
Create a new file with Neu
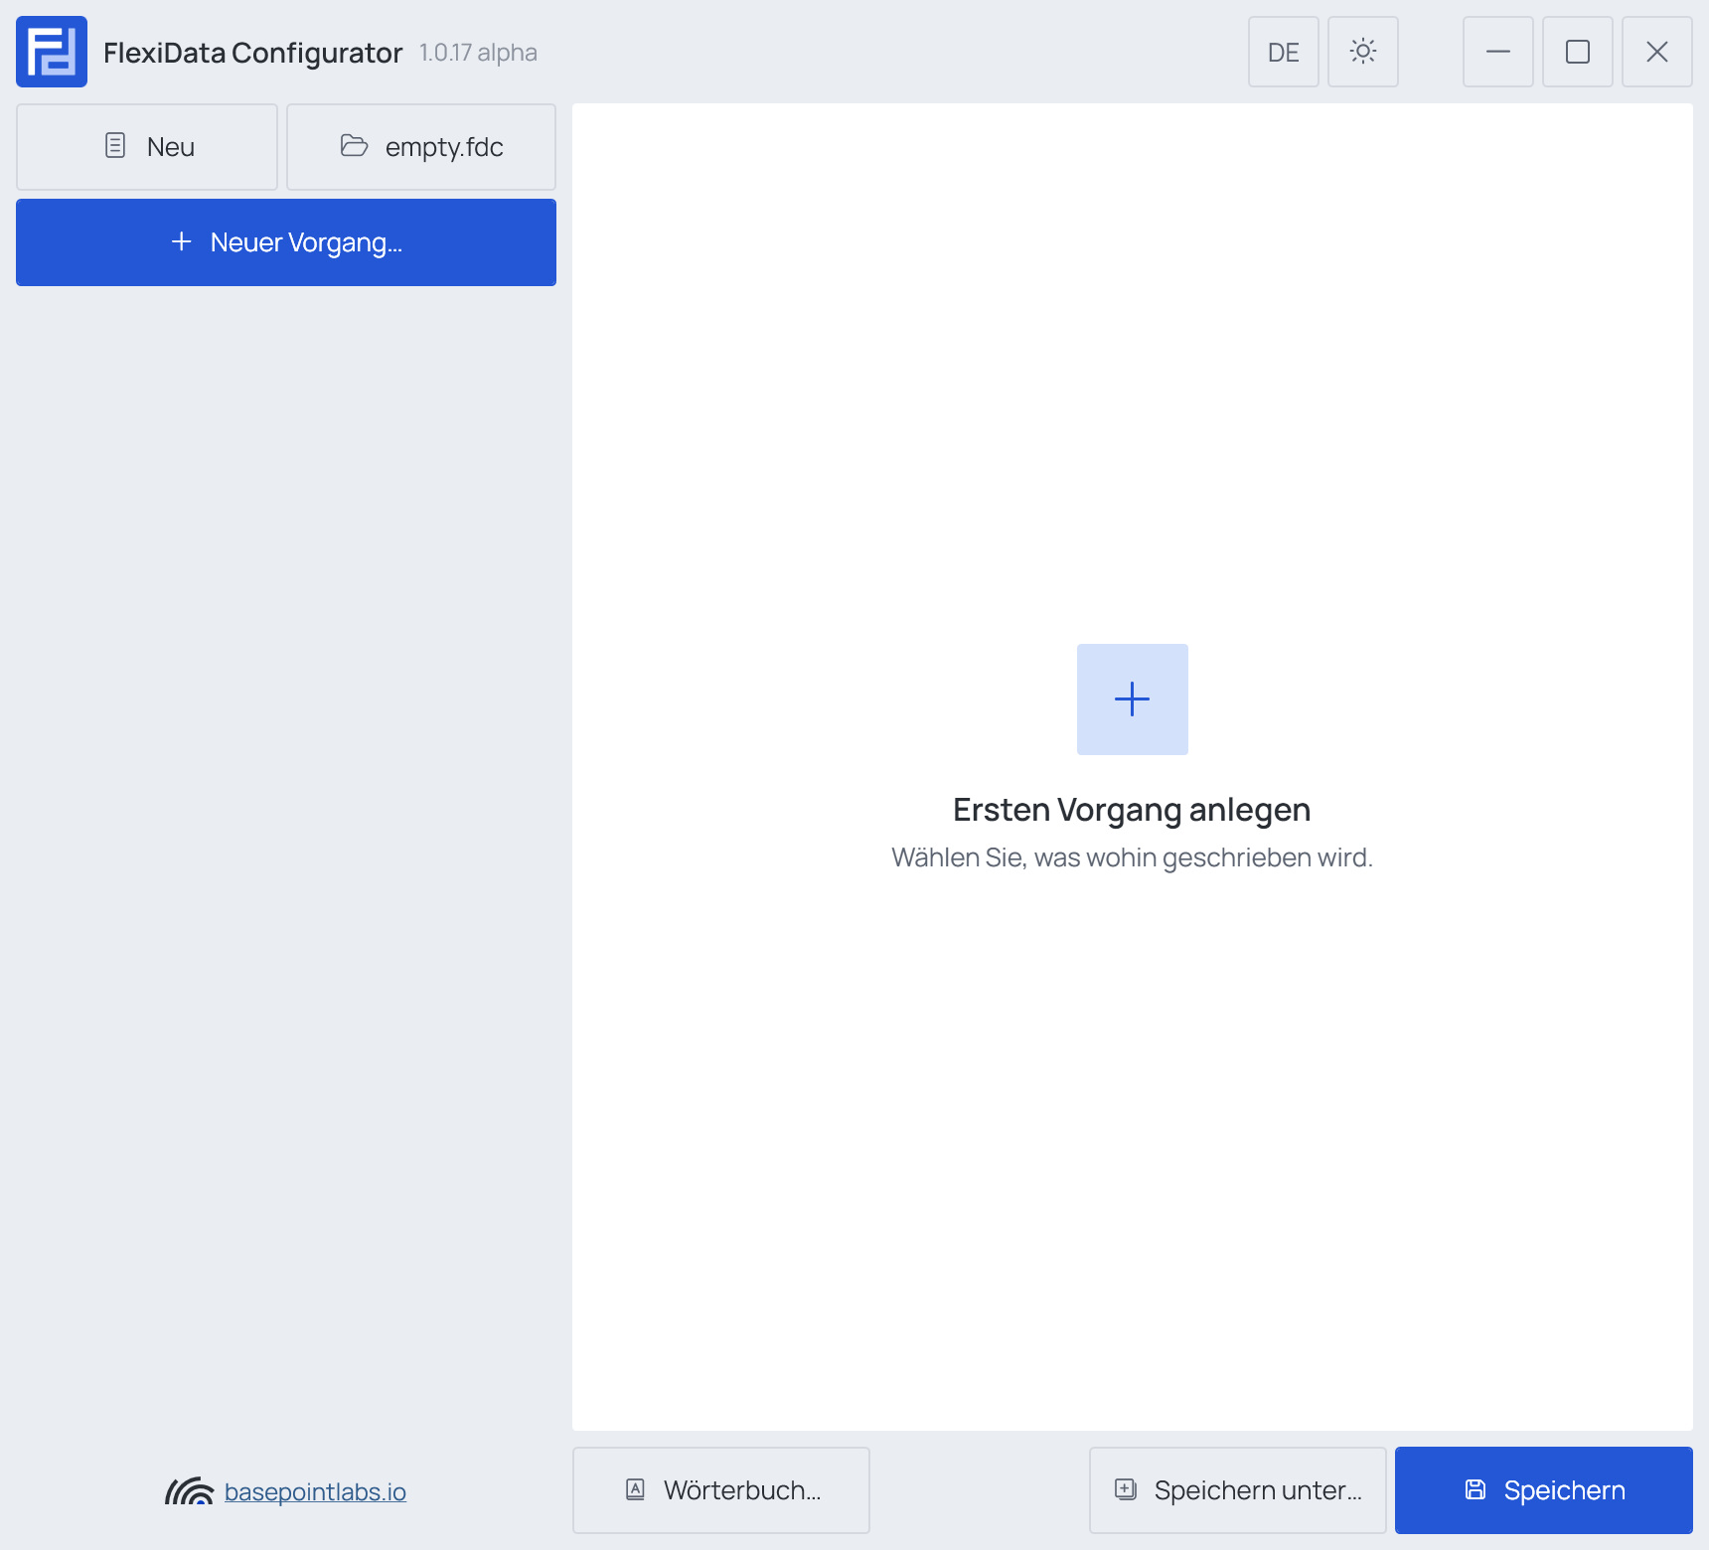(x=147, y=147)
